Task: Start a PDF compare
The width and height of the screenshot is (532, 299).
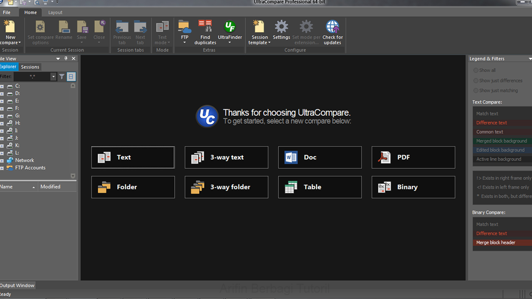Action: [x=414, y=157]
